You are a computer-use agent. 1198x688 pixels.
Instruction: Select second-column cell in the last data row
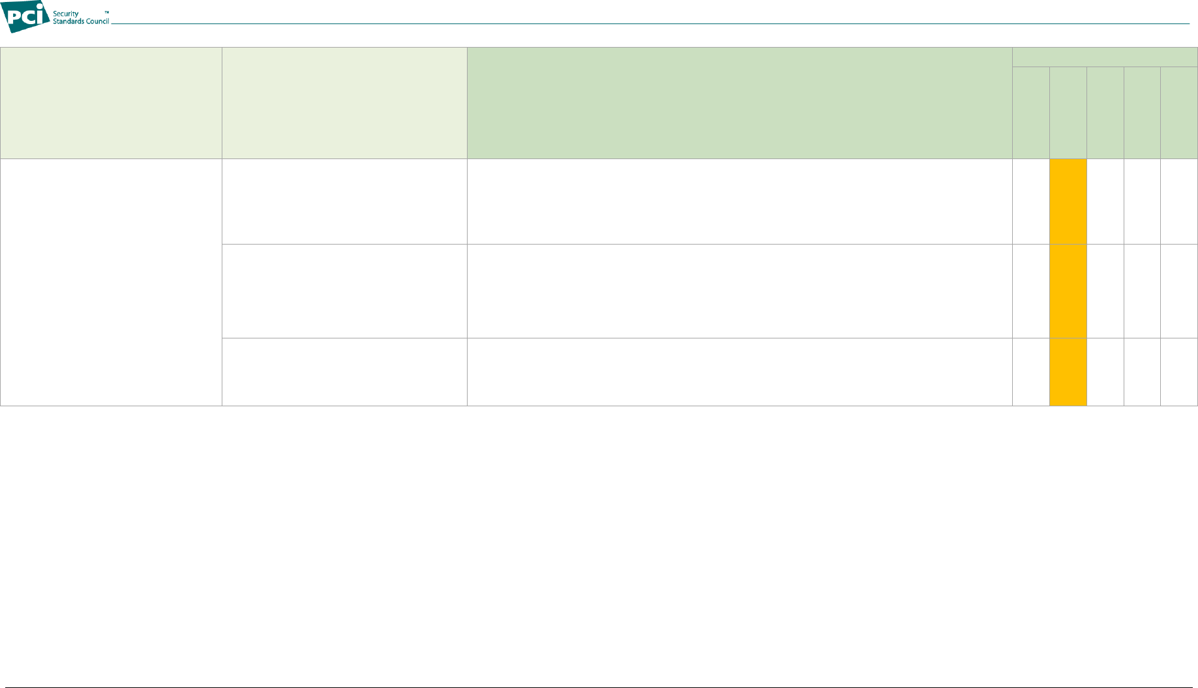pyautogui.click(x=344, y=372)
